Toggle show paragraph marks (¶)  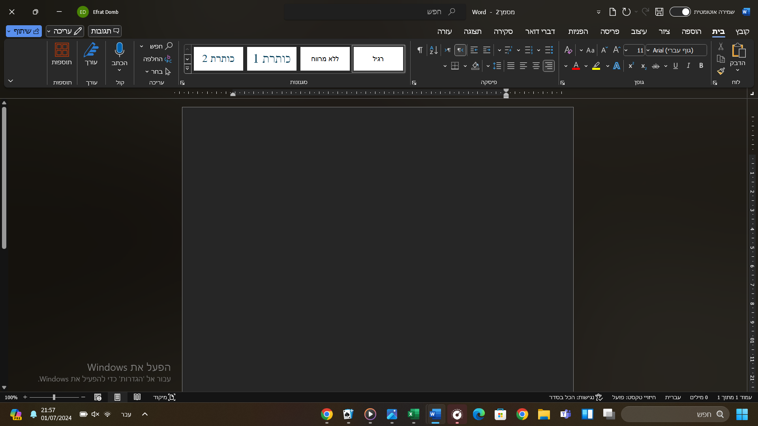pyautogui.click(x=420, y=50)
